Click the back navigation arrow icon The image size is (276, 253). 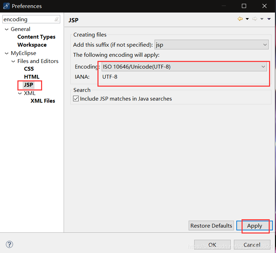coord(240,19)
